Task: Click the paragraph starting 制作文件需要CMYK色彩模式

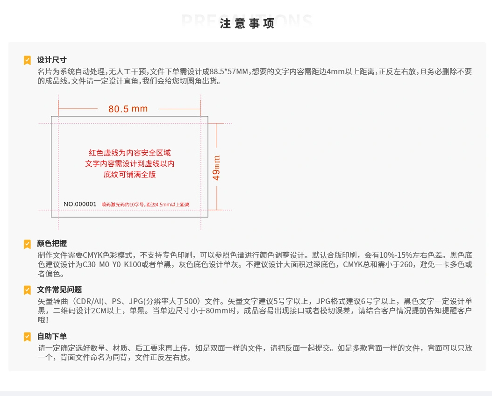Action: pos(255,264)
